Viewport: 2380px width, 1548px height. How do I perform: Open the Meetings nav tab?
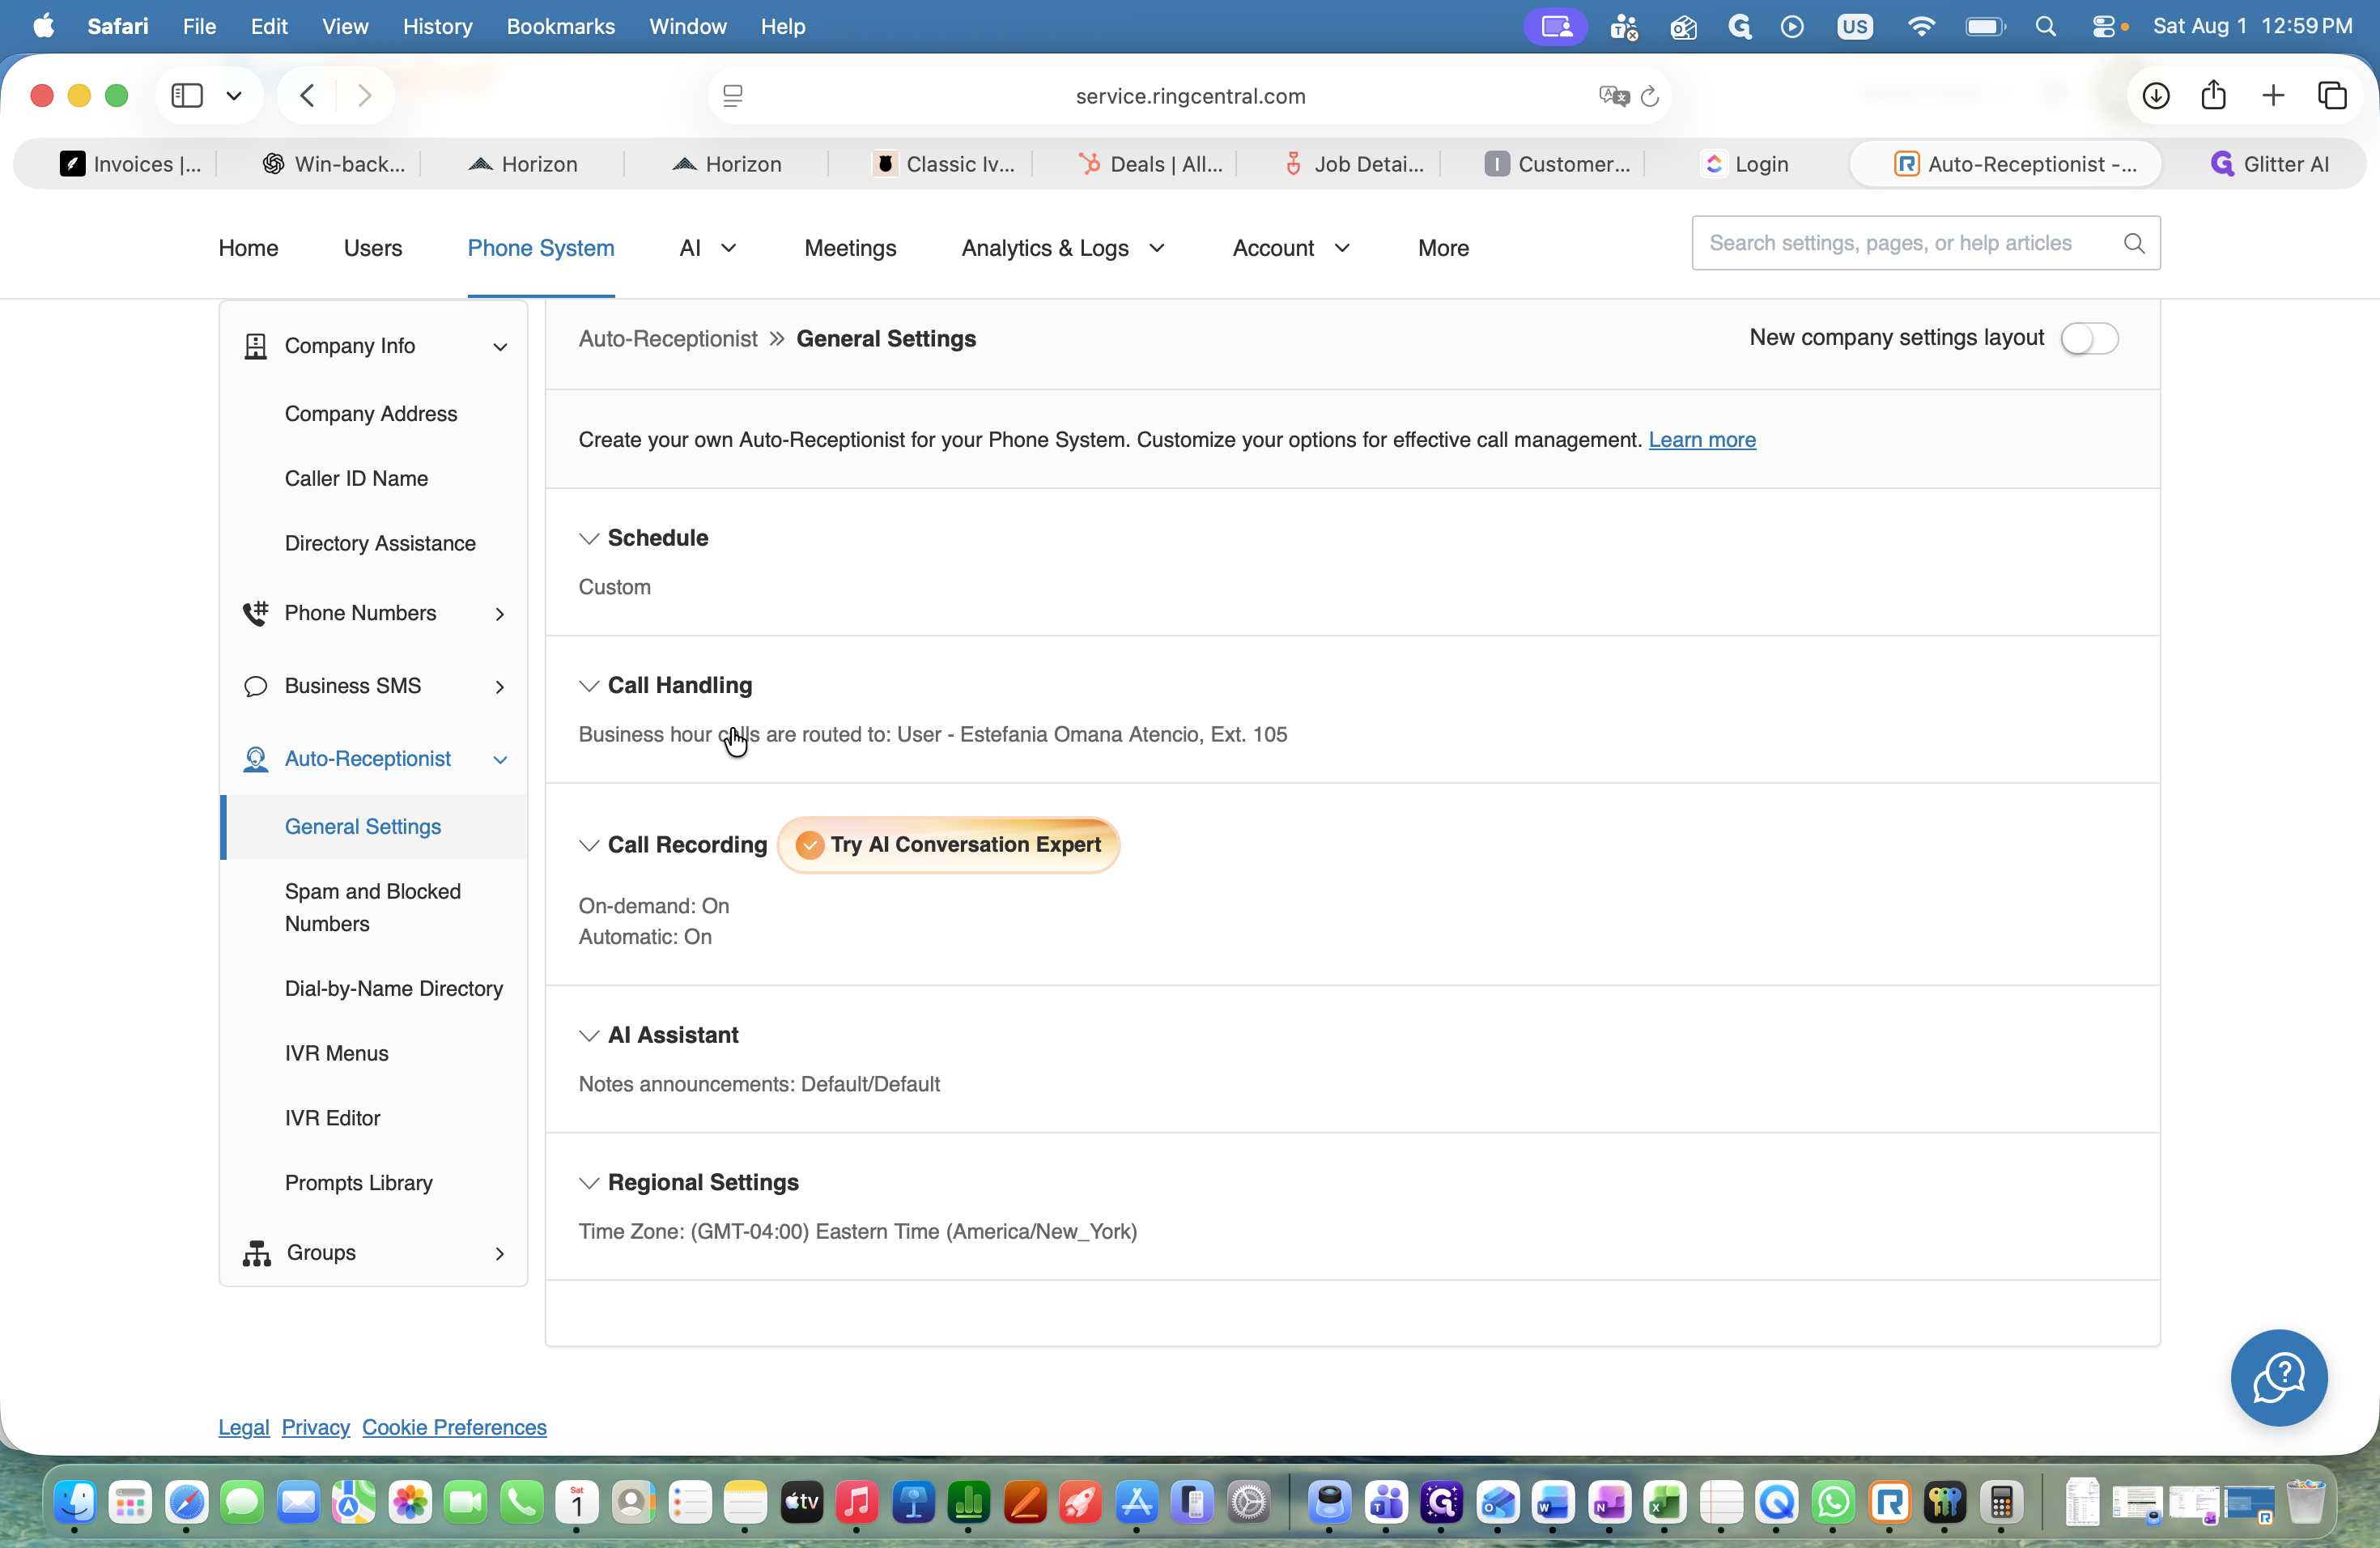pos(850,248)
